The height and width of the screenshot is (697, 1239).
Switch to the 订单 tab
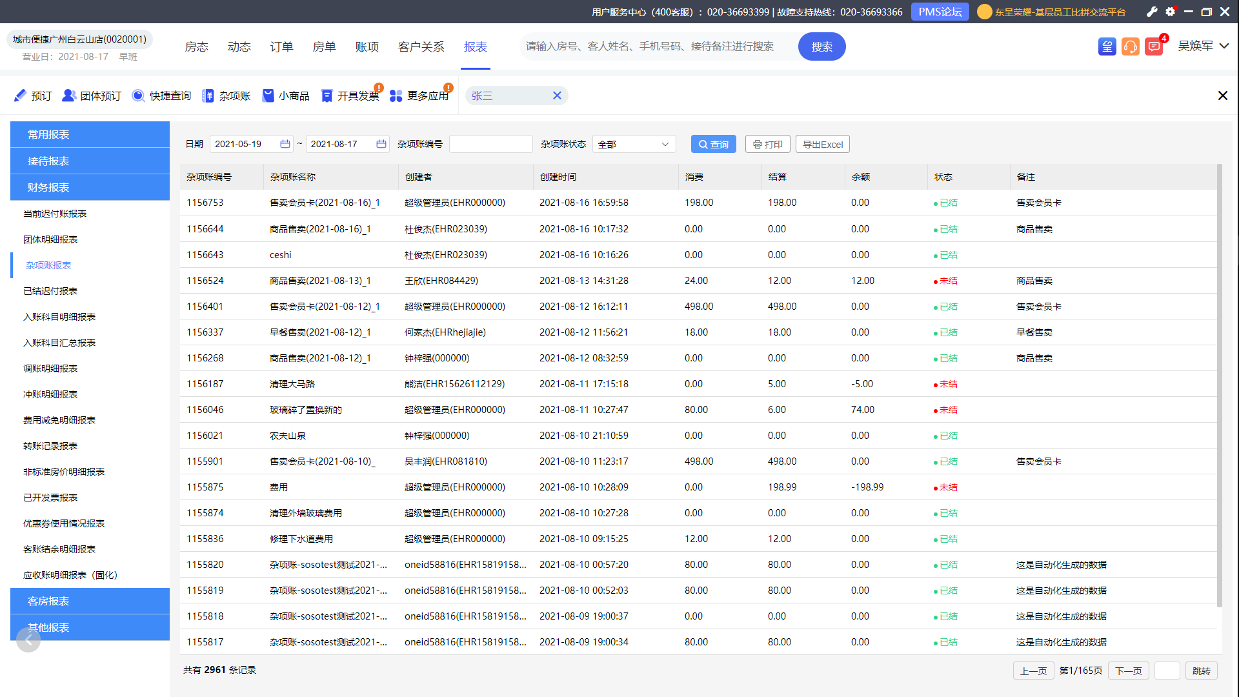pyautogui.click(x=281, y=46)
